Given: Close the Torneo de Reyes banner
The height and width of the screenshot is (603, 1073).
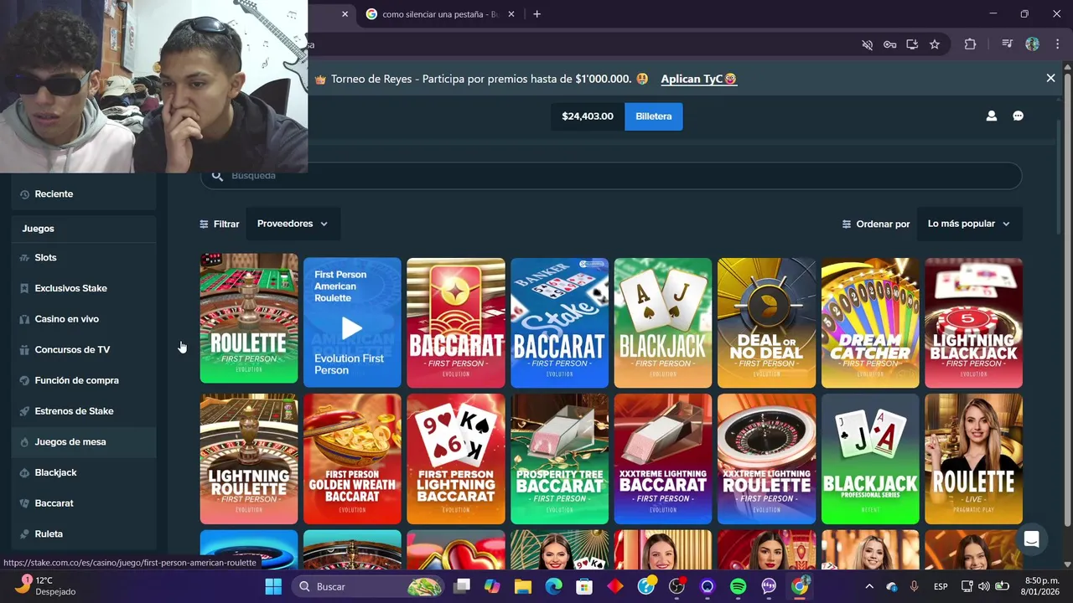Looking at the screenshot, I should (1050, 78).
